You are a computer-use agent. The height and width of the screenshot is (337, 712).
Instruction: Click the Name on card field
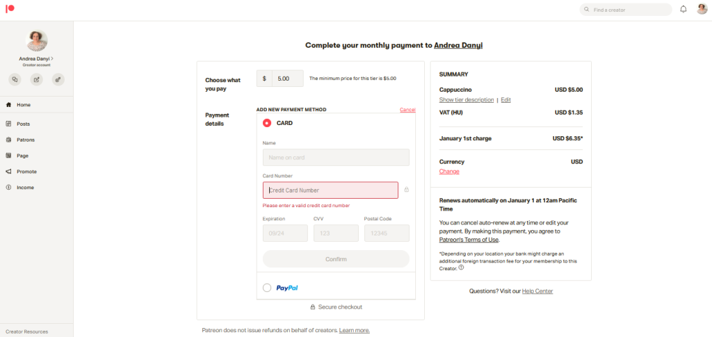pos(336,158)
